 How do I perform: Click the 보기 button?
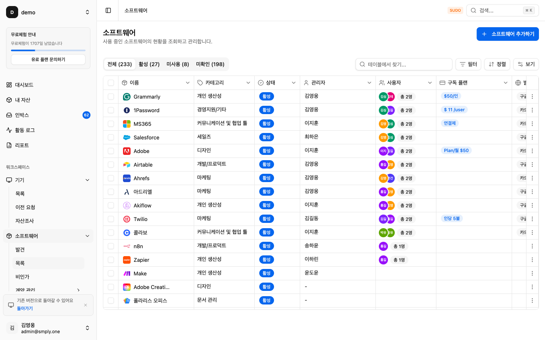pos(526,64)
